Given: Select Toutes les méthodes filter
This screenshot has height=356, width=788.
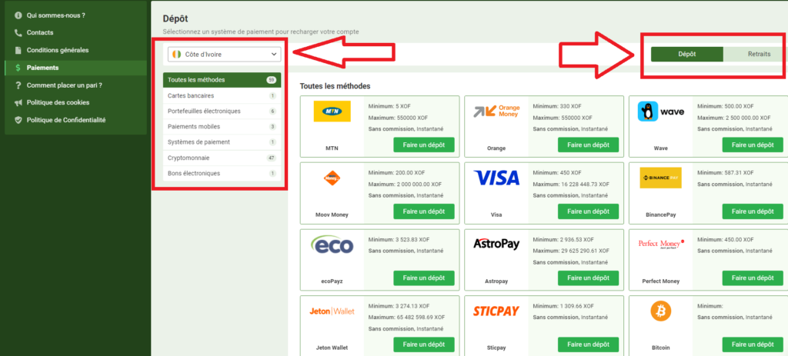Looking at the screenshot, I should tap(222, 80).
